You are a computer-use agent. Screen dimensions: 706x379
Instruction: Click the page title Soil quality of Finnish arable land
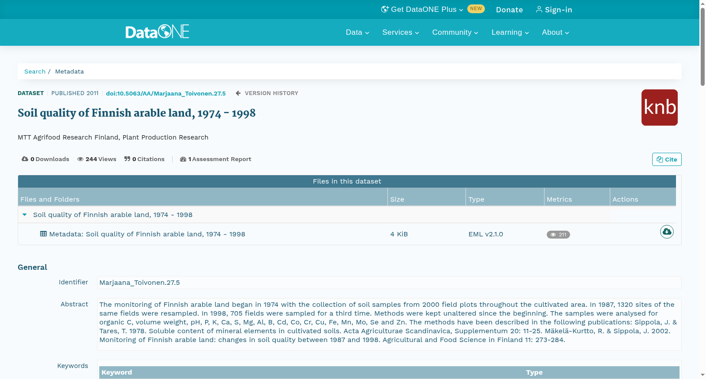[136, 113]
